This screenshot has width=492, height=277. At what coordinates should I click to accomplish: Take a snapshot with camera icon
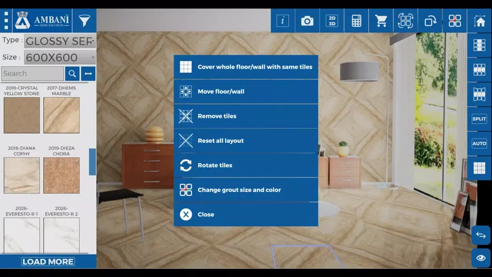click(x=307, y=21)
